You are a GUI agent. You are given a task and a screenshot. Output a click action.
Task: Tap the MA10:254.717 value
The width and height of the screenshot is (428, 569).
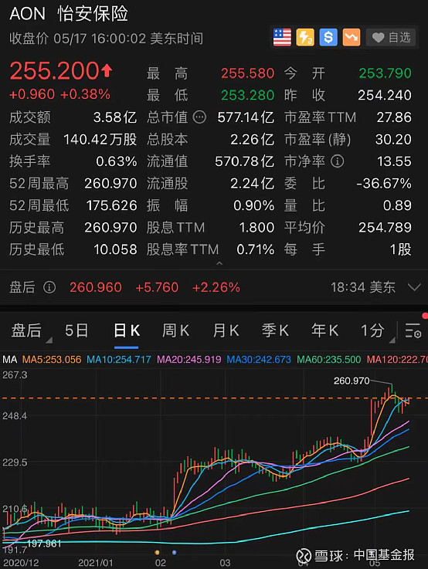point(119,360)
